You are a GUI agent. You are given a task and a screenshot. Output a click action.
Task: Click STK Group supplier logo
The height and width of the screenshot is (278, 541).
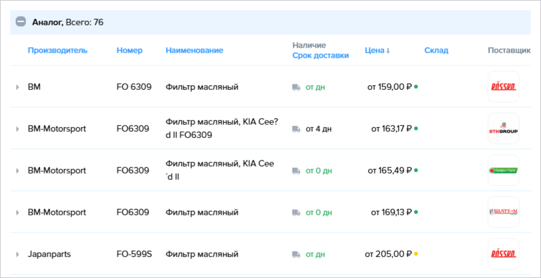coord(503,129)
